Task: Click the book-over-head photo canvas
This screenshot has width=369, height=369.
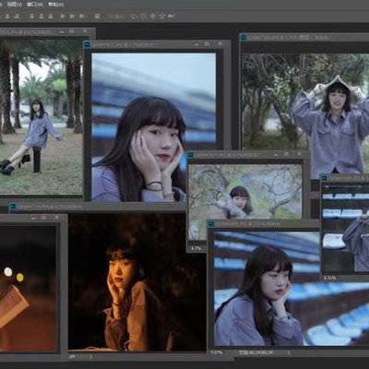Action: coord(305,116)
